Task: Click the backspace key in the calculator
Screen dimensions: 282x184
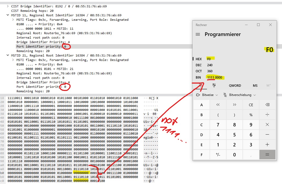Action: (267, 105)
